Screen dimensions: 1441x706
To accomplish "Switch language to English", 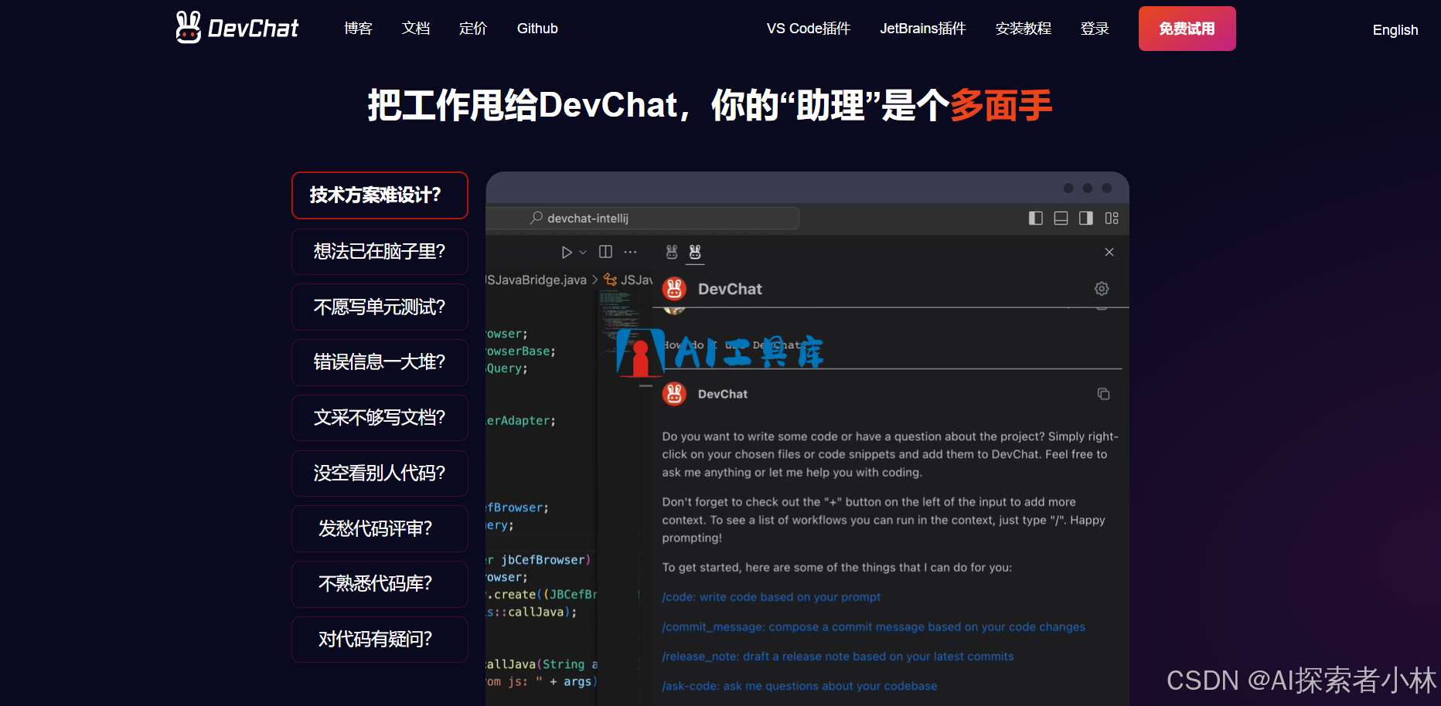I will pyautogui.click(x=1395, y=30).
